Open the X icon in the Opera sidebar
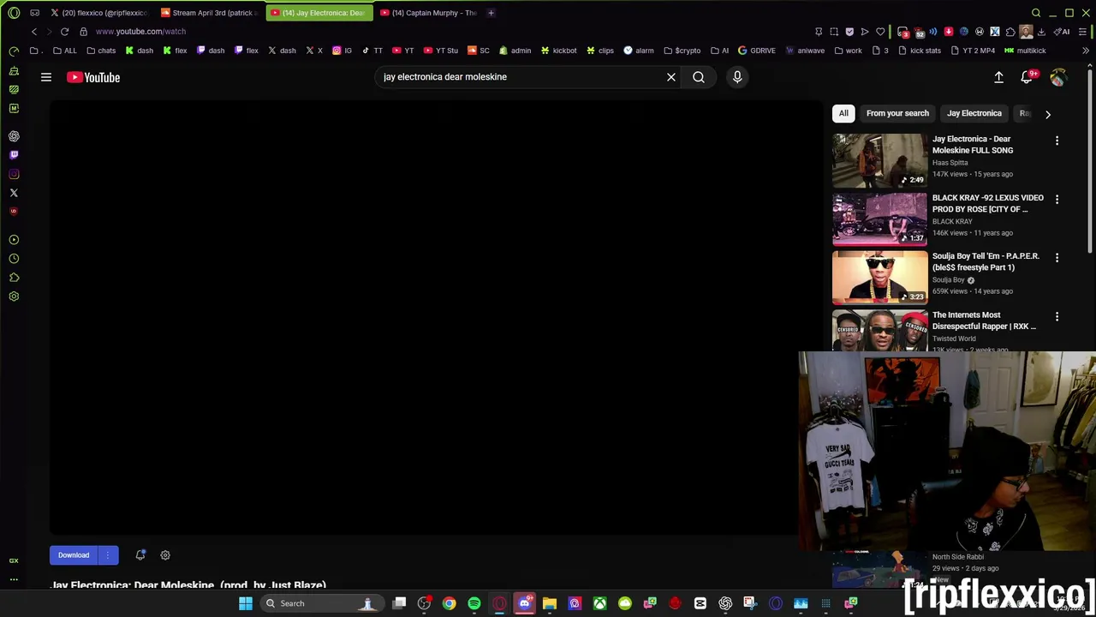The height and width of the screenshot is (617, 1096). pos(14,193)
